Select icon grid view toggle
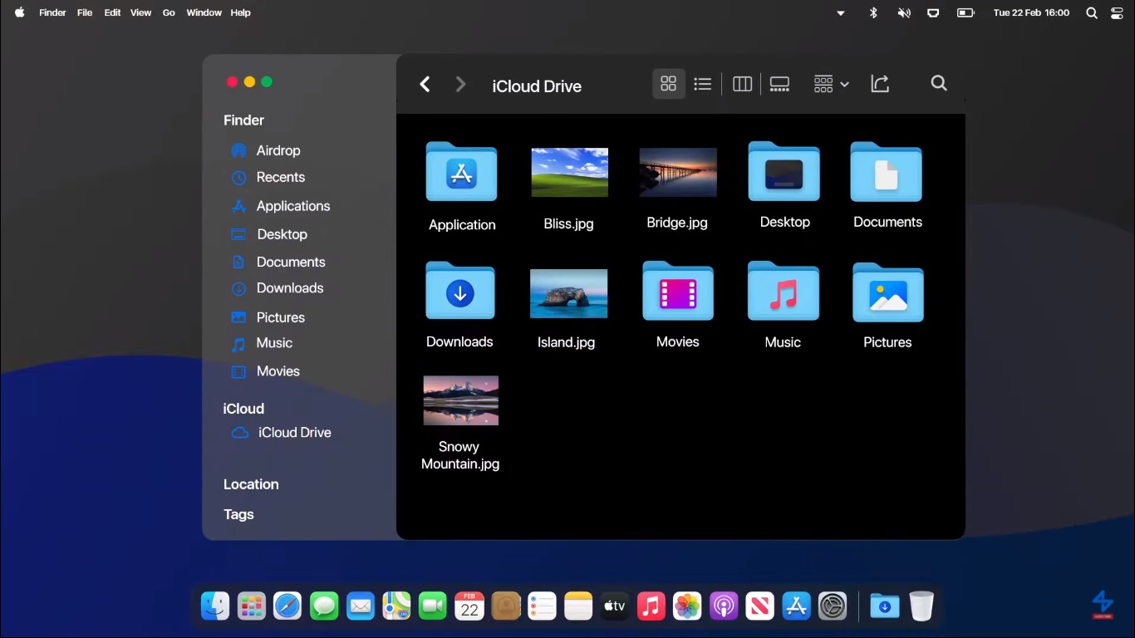This screenshot has height=638, width=1135. (668, 84)
